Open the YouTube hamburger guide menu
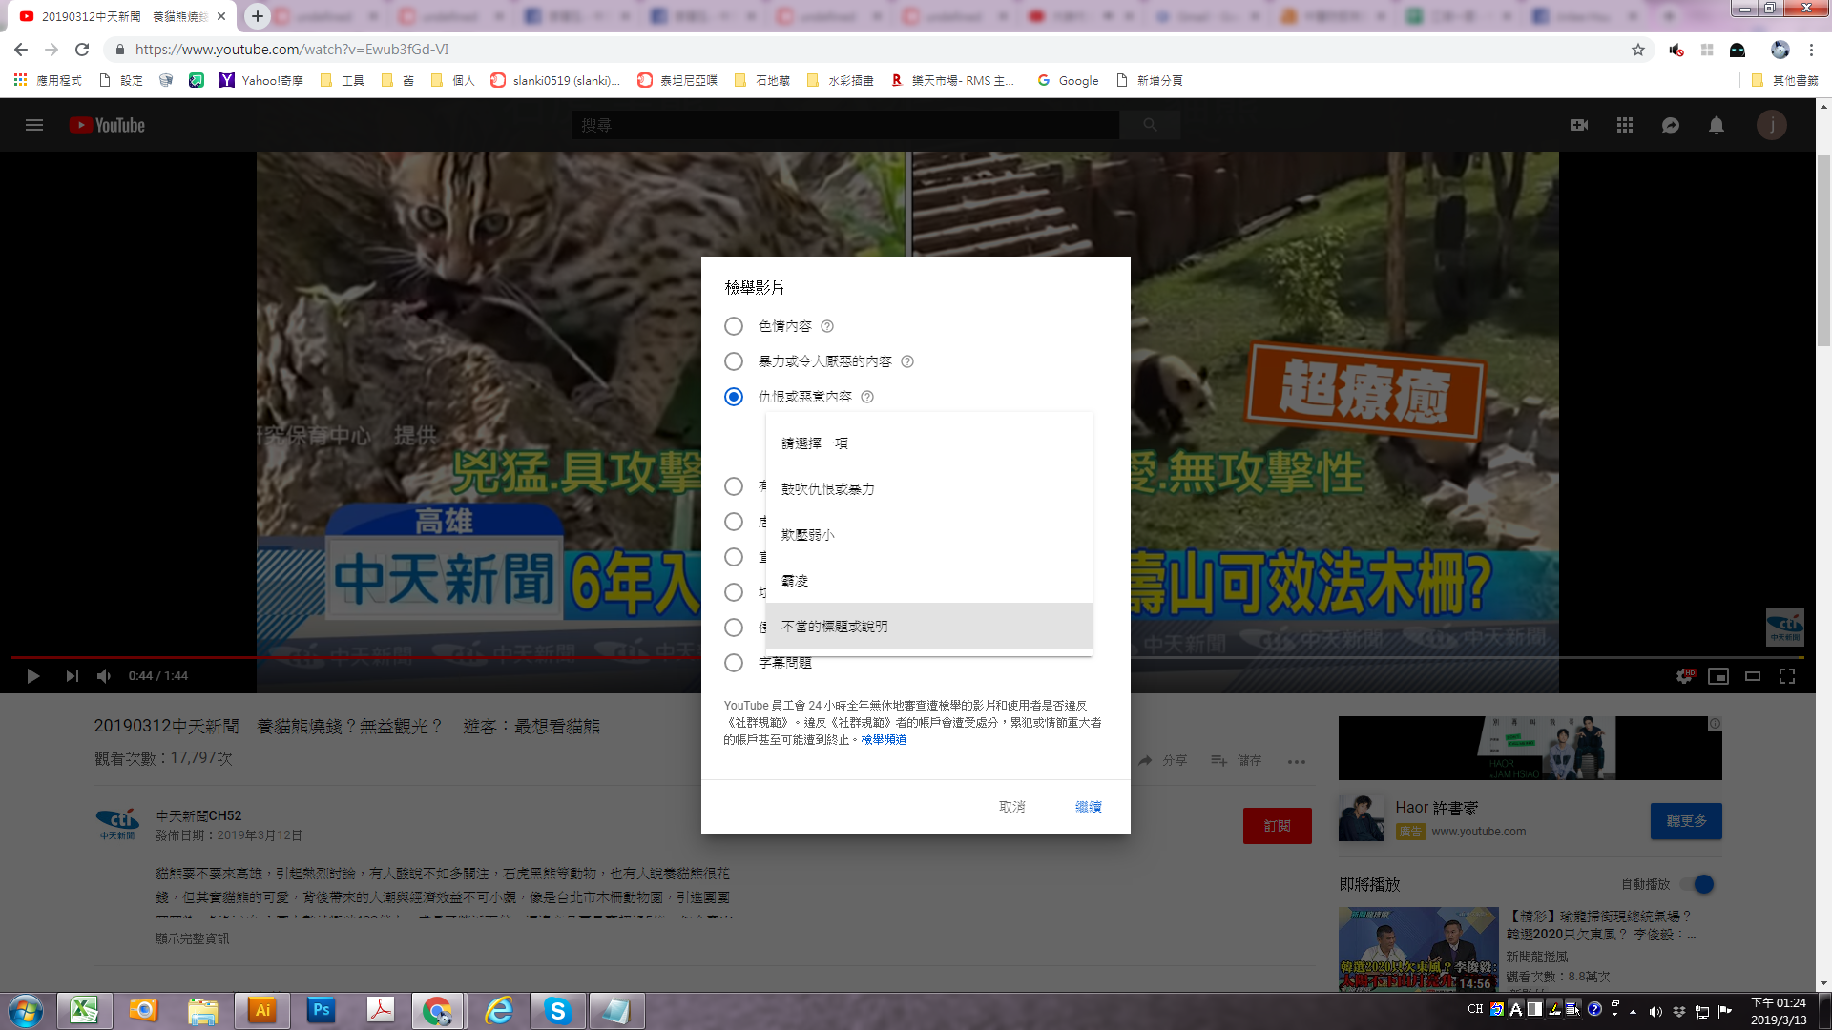1832x1030 pixels. point(34,125)
